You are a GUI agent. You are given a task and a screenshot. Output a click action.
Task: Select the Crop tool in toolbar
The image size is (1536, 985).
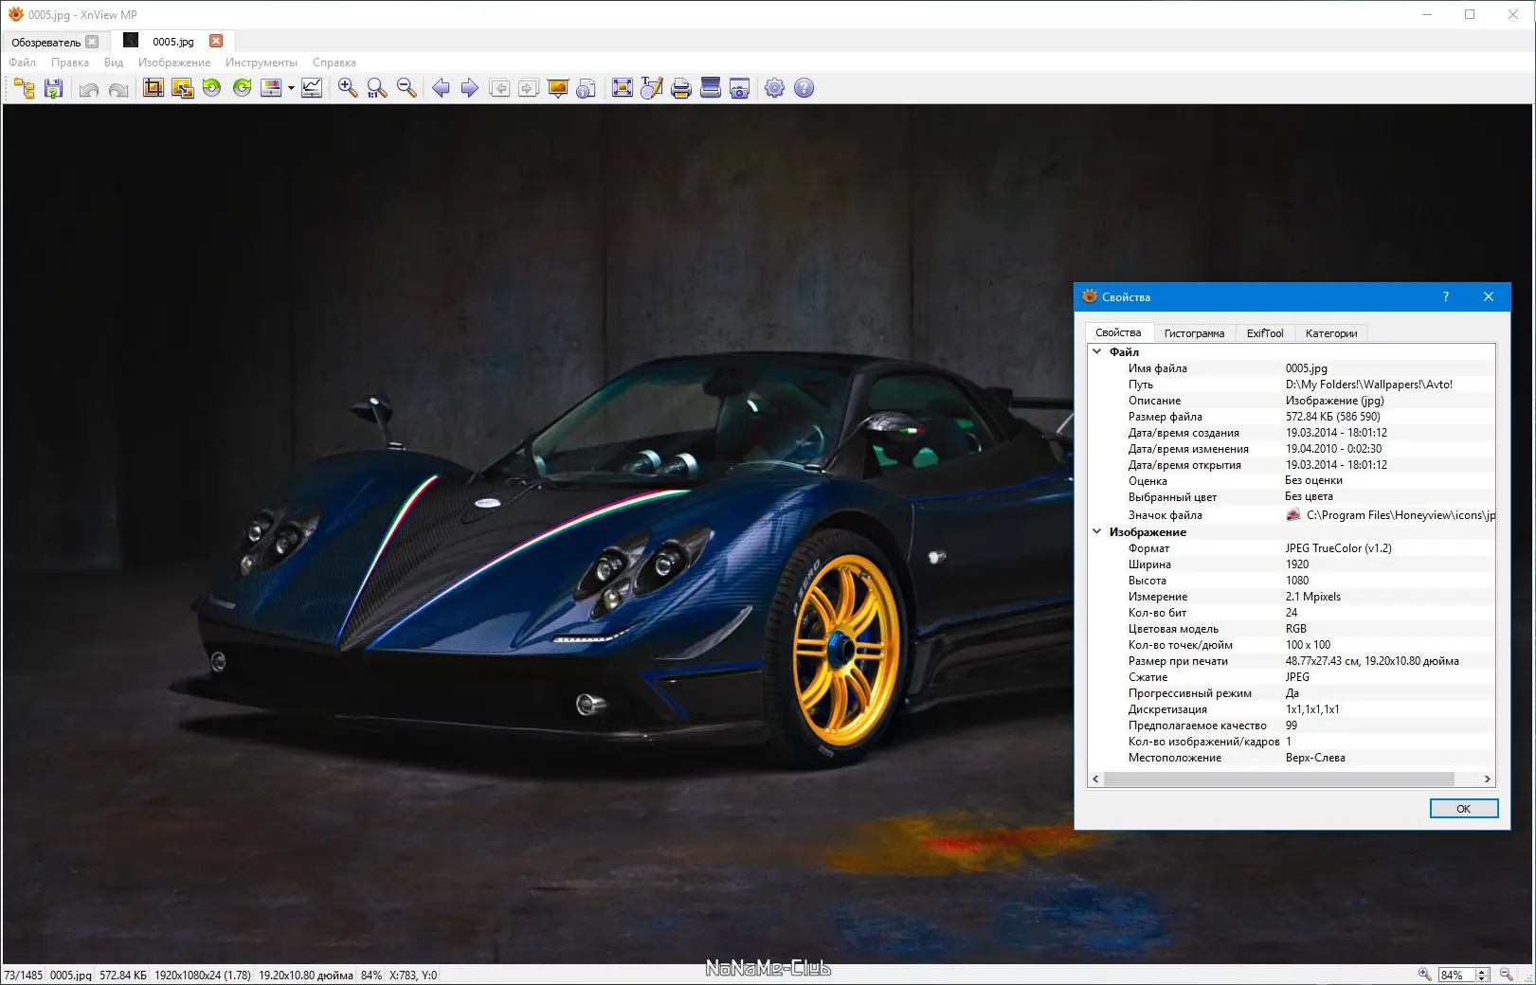[153, 88]
